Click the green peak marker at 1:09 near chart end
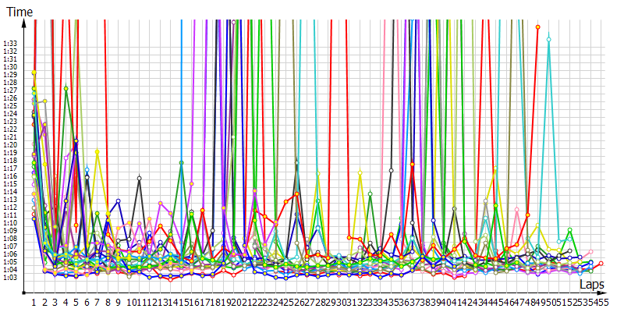 tap(570, 230)
